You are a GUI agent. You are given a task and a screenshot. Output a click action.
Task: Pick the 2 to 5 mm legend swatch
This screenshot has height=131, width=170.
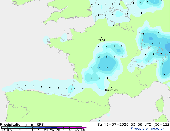23,128
